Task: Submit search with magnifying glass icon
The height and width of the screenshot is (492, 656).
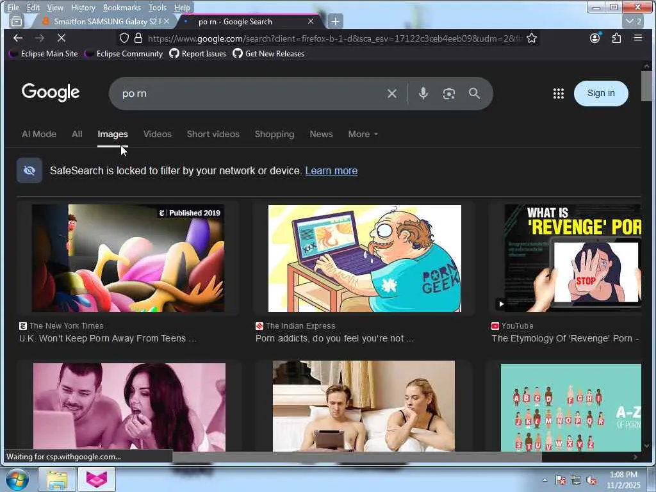Action: [474, 94]
